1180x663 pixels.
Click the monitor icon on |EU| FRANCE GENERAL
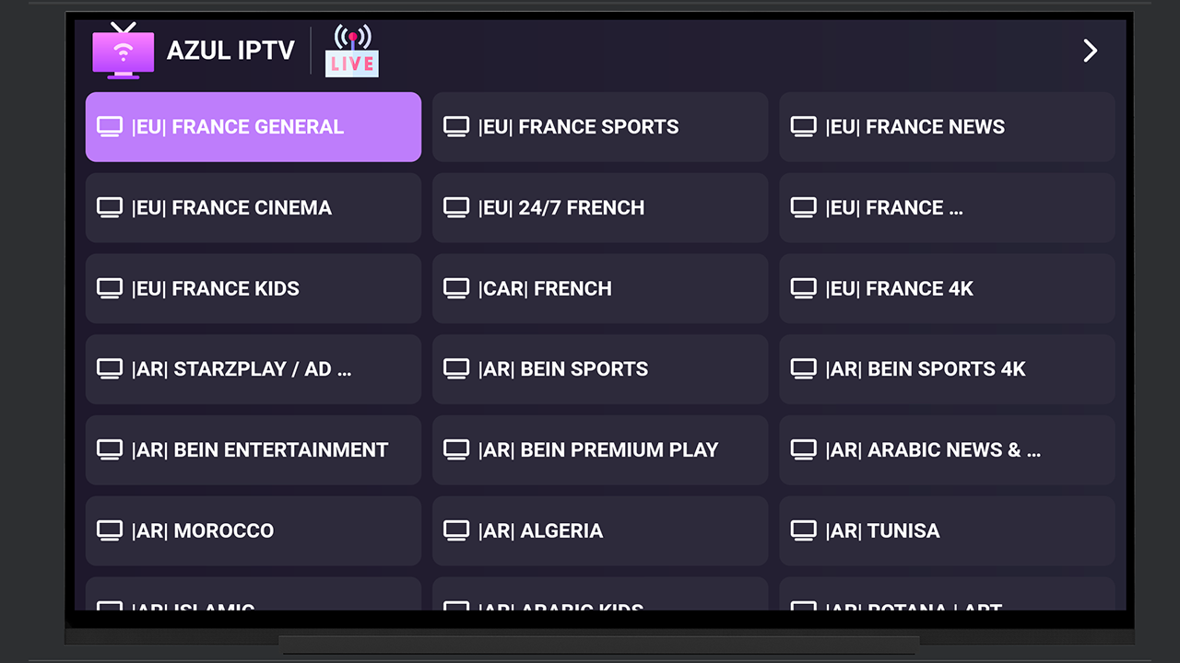pyautogui.click(x=110, y=126)
